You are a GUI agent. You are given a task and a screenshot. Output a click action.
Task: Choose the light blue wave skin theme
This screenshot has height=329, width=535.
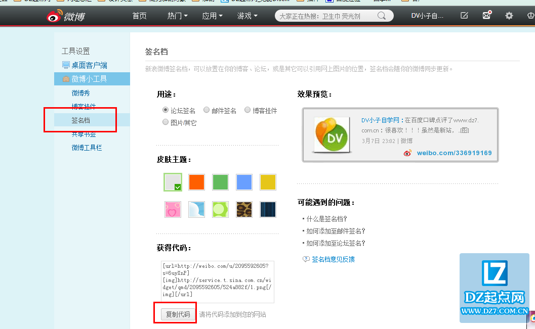(196, 209)
